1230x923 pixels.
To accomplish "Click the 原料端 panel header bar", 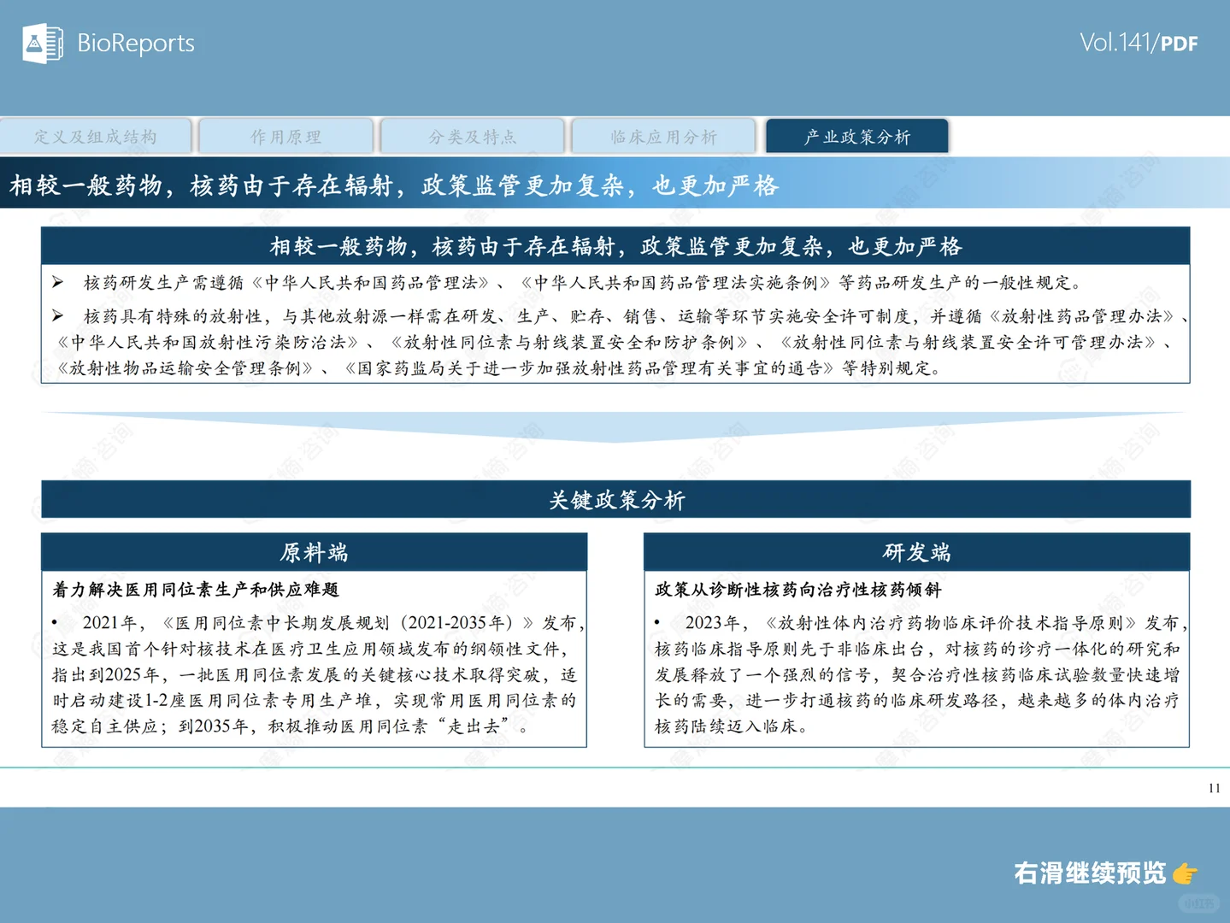I will click(x=314, y=552).
